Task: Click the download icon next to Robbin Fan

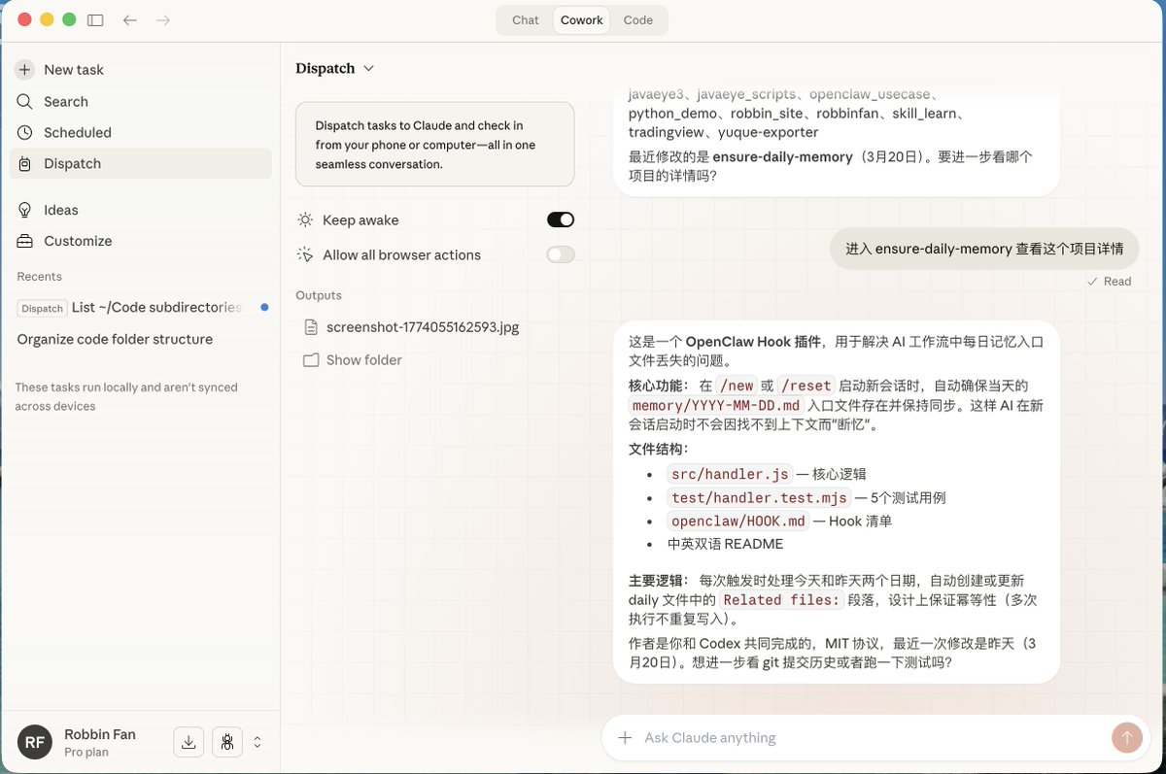Action: [188, 741]
